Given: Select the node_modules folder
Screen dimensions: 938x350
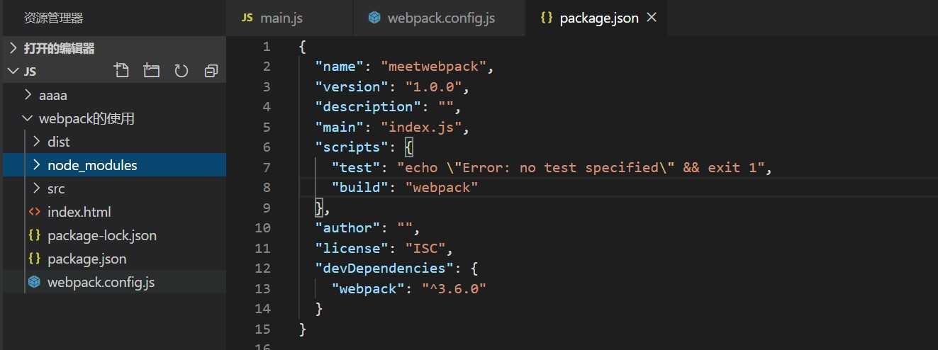Looking at the screenshot, I should coord(92,165).
